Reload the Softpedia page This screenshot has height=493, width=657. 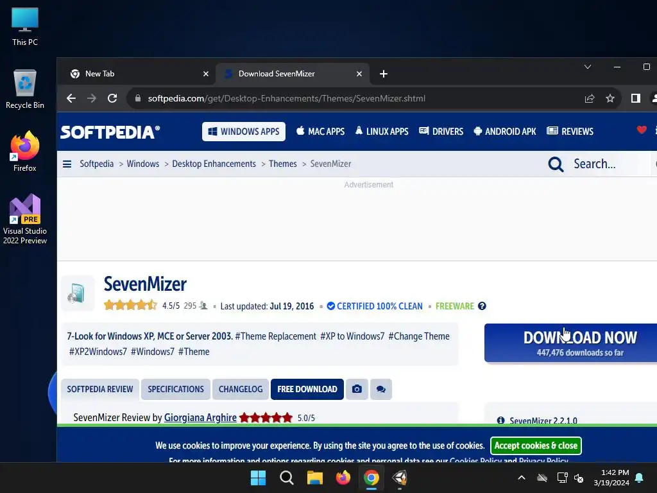(112, 98)
